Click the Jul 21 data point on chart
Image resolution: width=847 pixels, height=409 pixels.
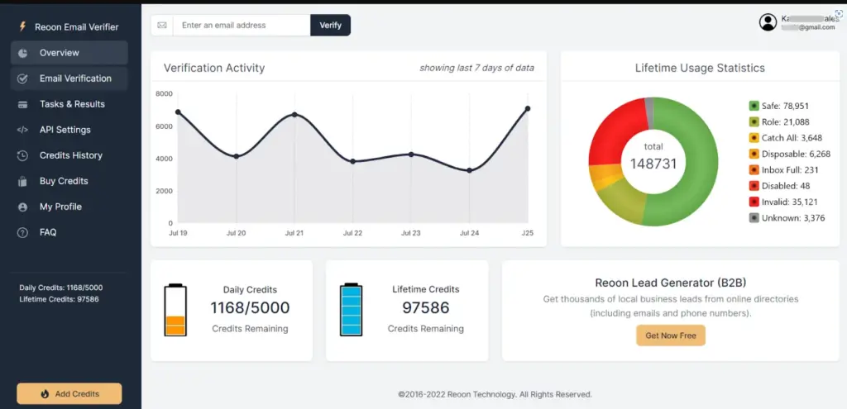coord(294,114)
